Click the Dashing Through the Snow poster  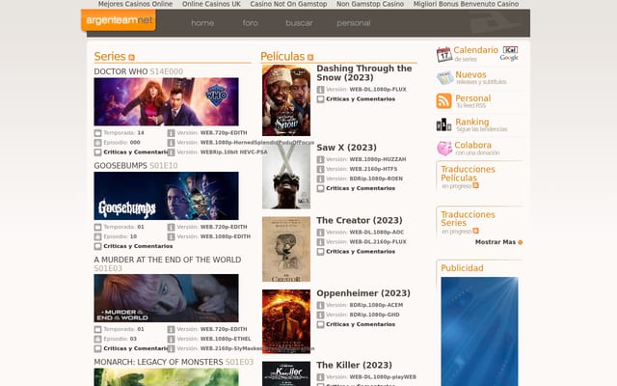click(x=286, y=100)
